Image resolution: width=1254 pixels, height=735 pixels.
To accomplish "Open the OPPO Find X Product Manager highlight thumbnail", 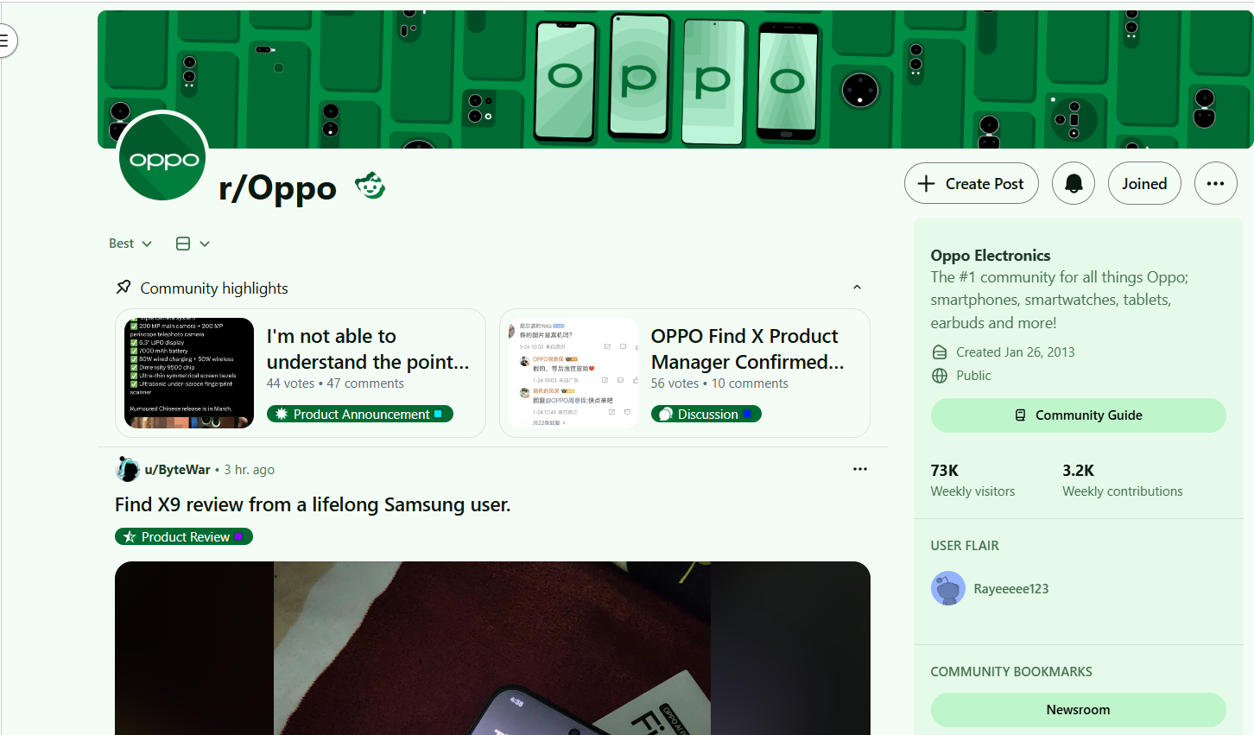I will pyautogui.click(x=573, y=373).
